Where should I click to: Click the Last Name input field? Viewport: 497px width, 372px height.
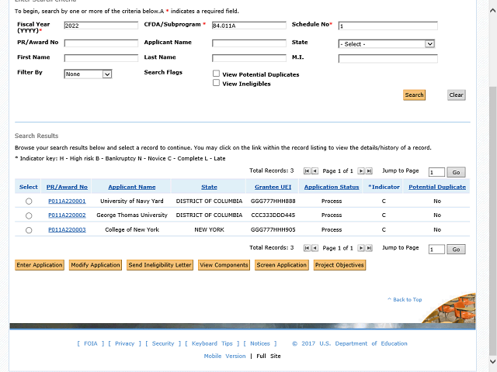pyautogui.click(x=249, y=58)
